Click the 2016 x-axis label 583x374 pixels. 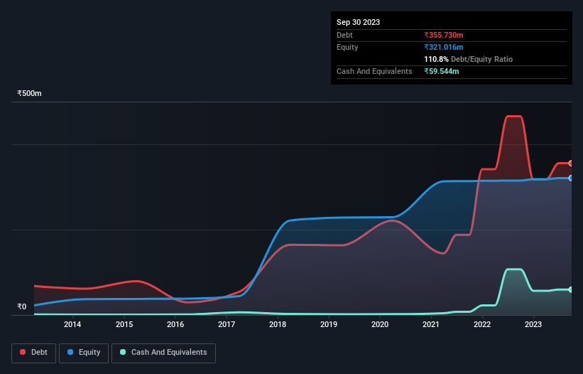click(175, 324)
